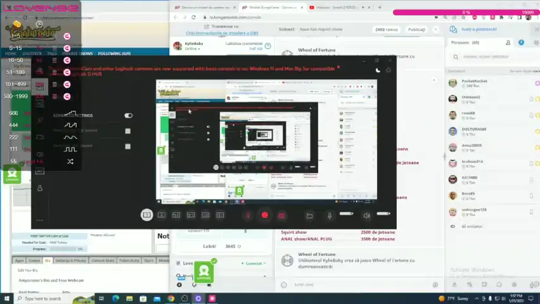
Task: Open FOLLOWING (0/0) tab on Chaturbate
Action: pyautogui.click(x=114, y=54)
